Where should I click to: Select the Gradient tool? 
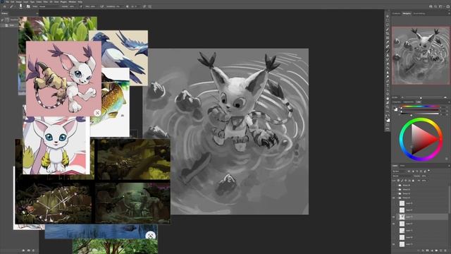coord(388,68)
